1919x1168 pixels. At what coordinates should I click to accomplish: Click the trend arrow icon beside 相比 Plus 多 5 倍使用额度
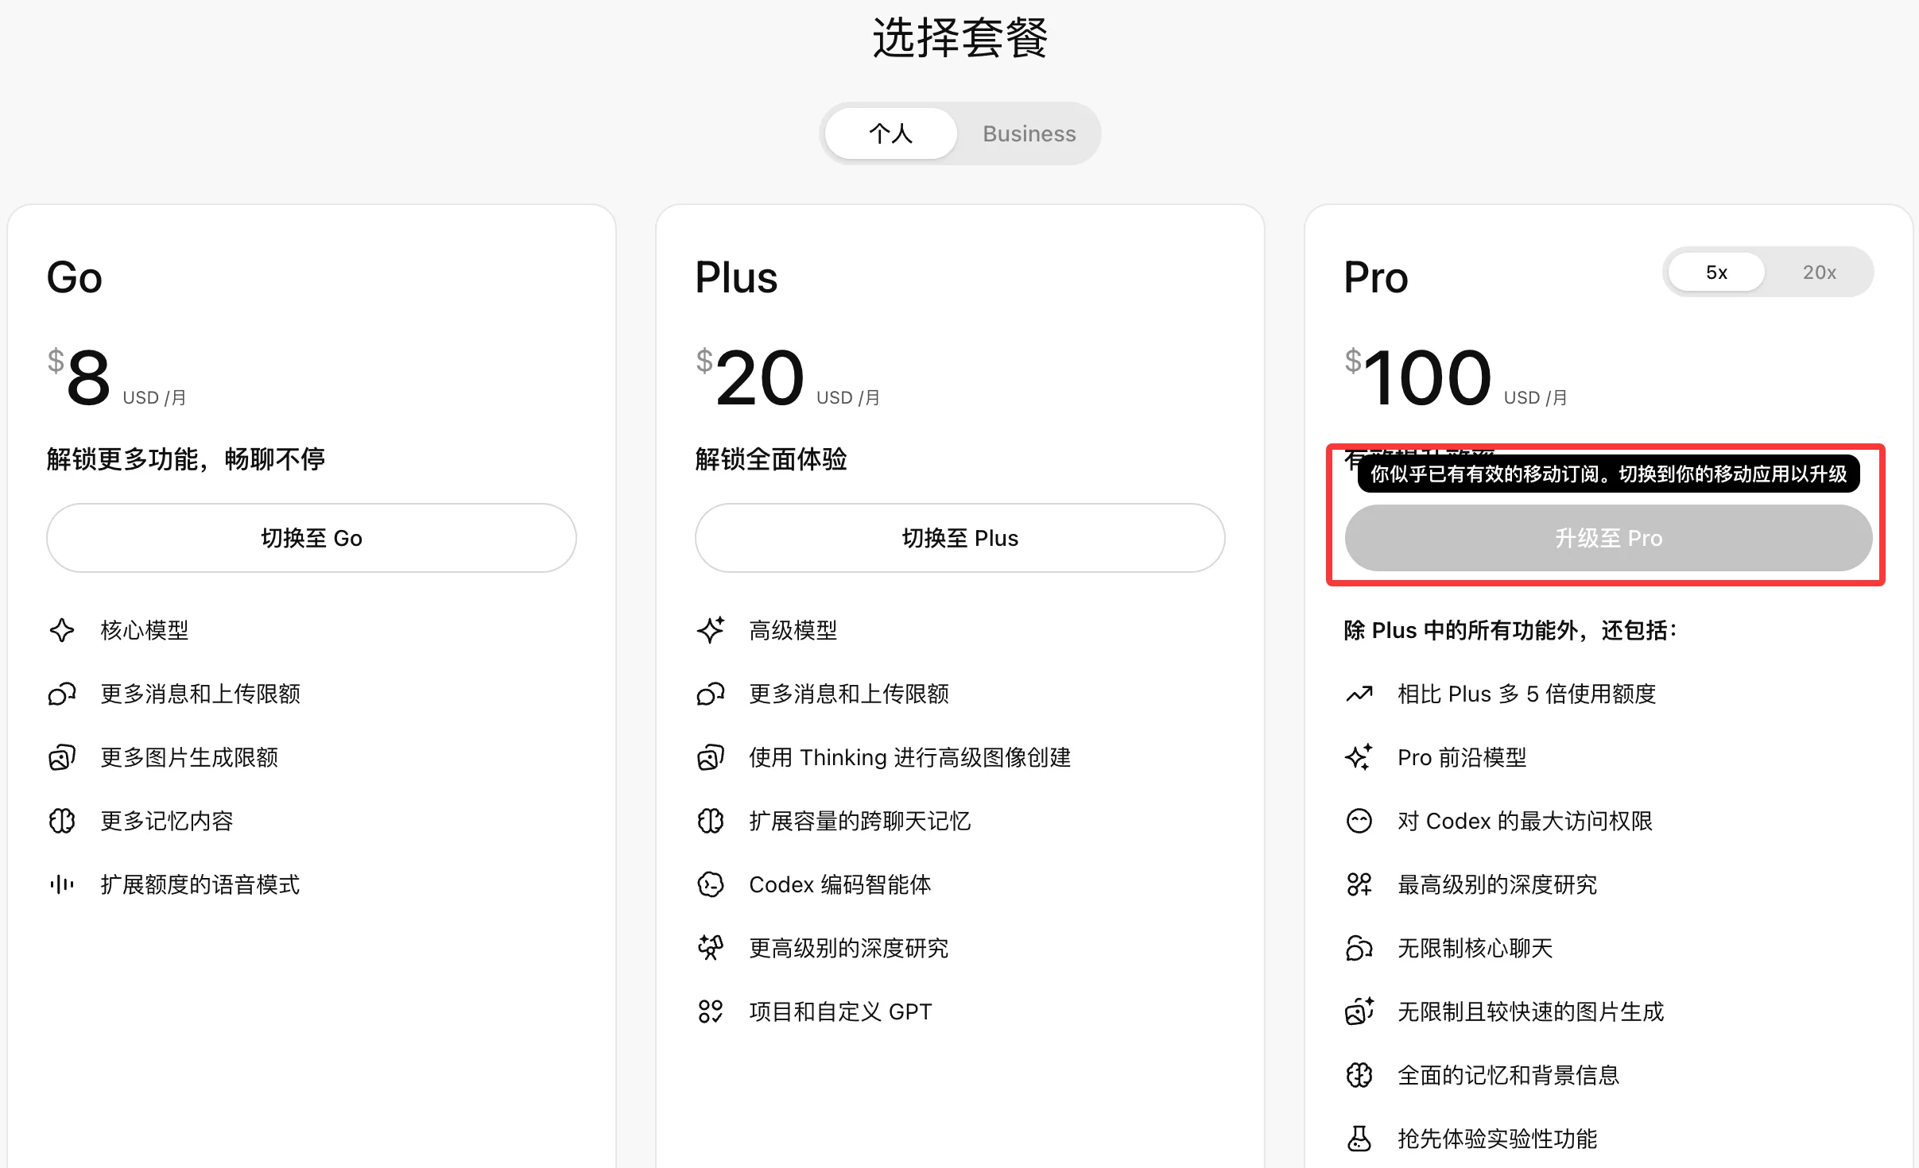pyautogui.click(x=1359, y=694)
